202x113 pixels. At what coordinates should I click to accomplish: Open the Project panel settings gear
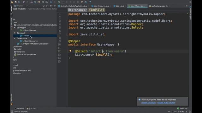51,6
